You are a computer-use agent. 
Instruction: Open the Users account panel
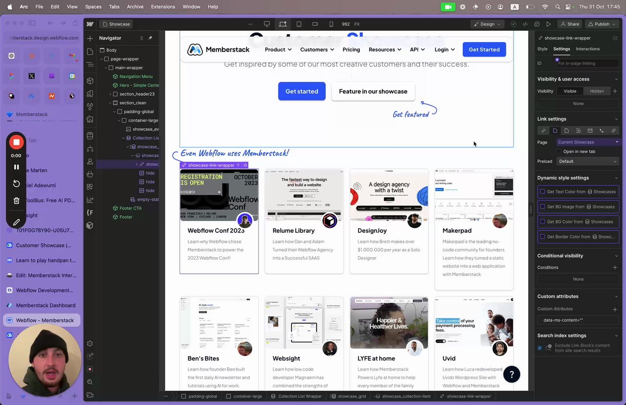(89, 161)
